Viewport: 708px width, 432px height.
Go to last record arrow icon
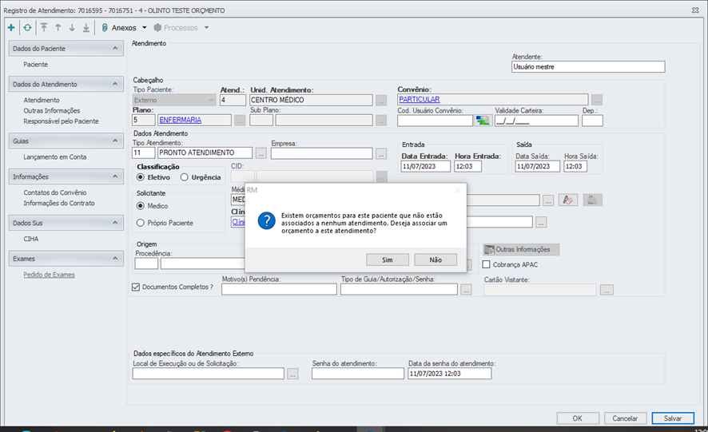(x=86, y=28)
